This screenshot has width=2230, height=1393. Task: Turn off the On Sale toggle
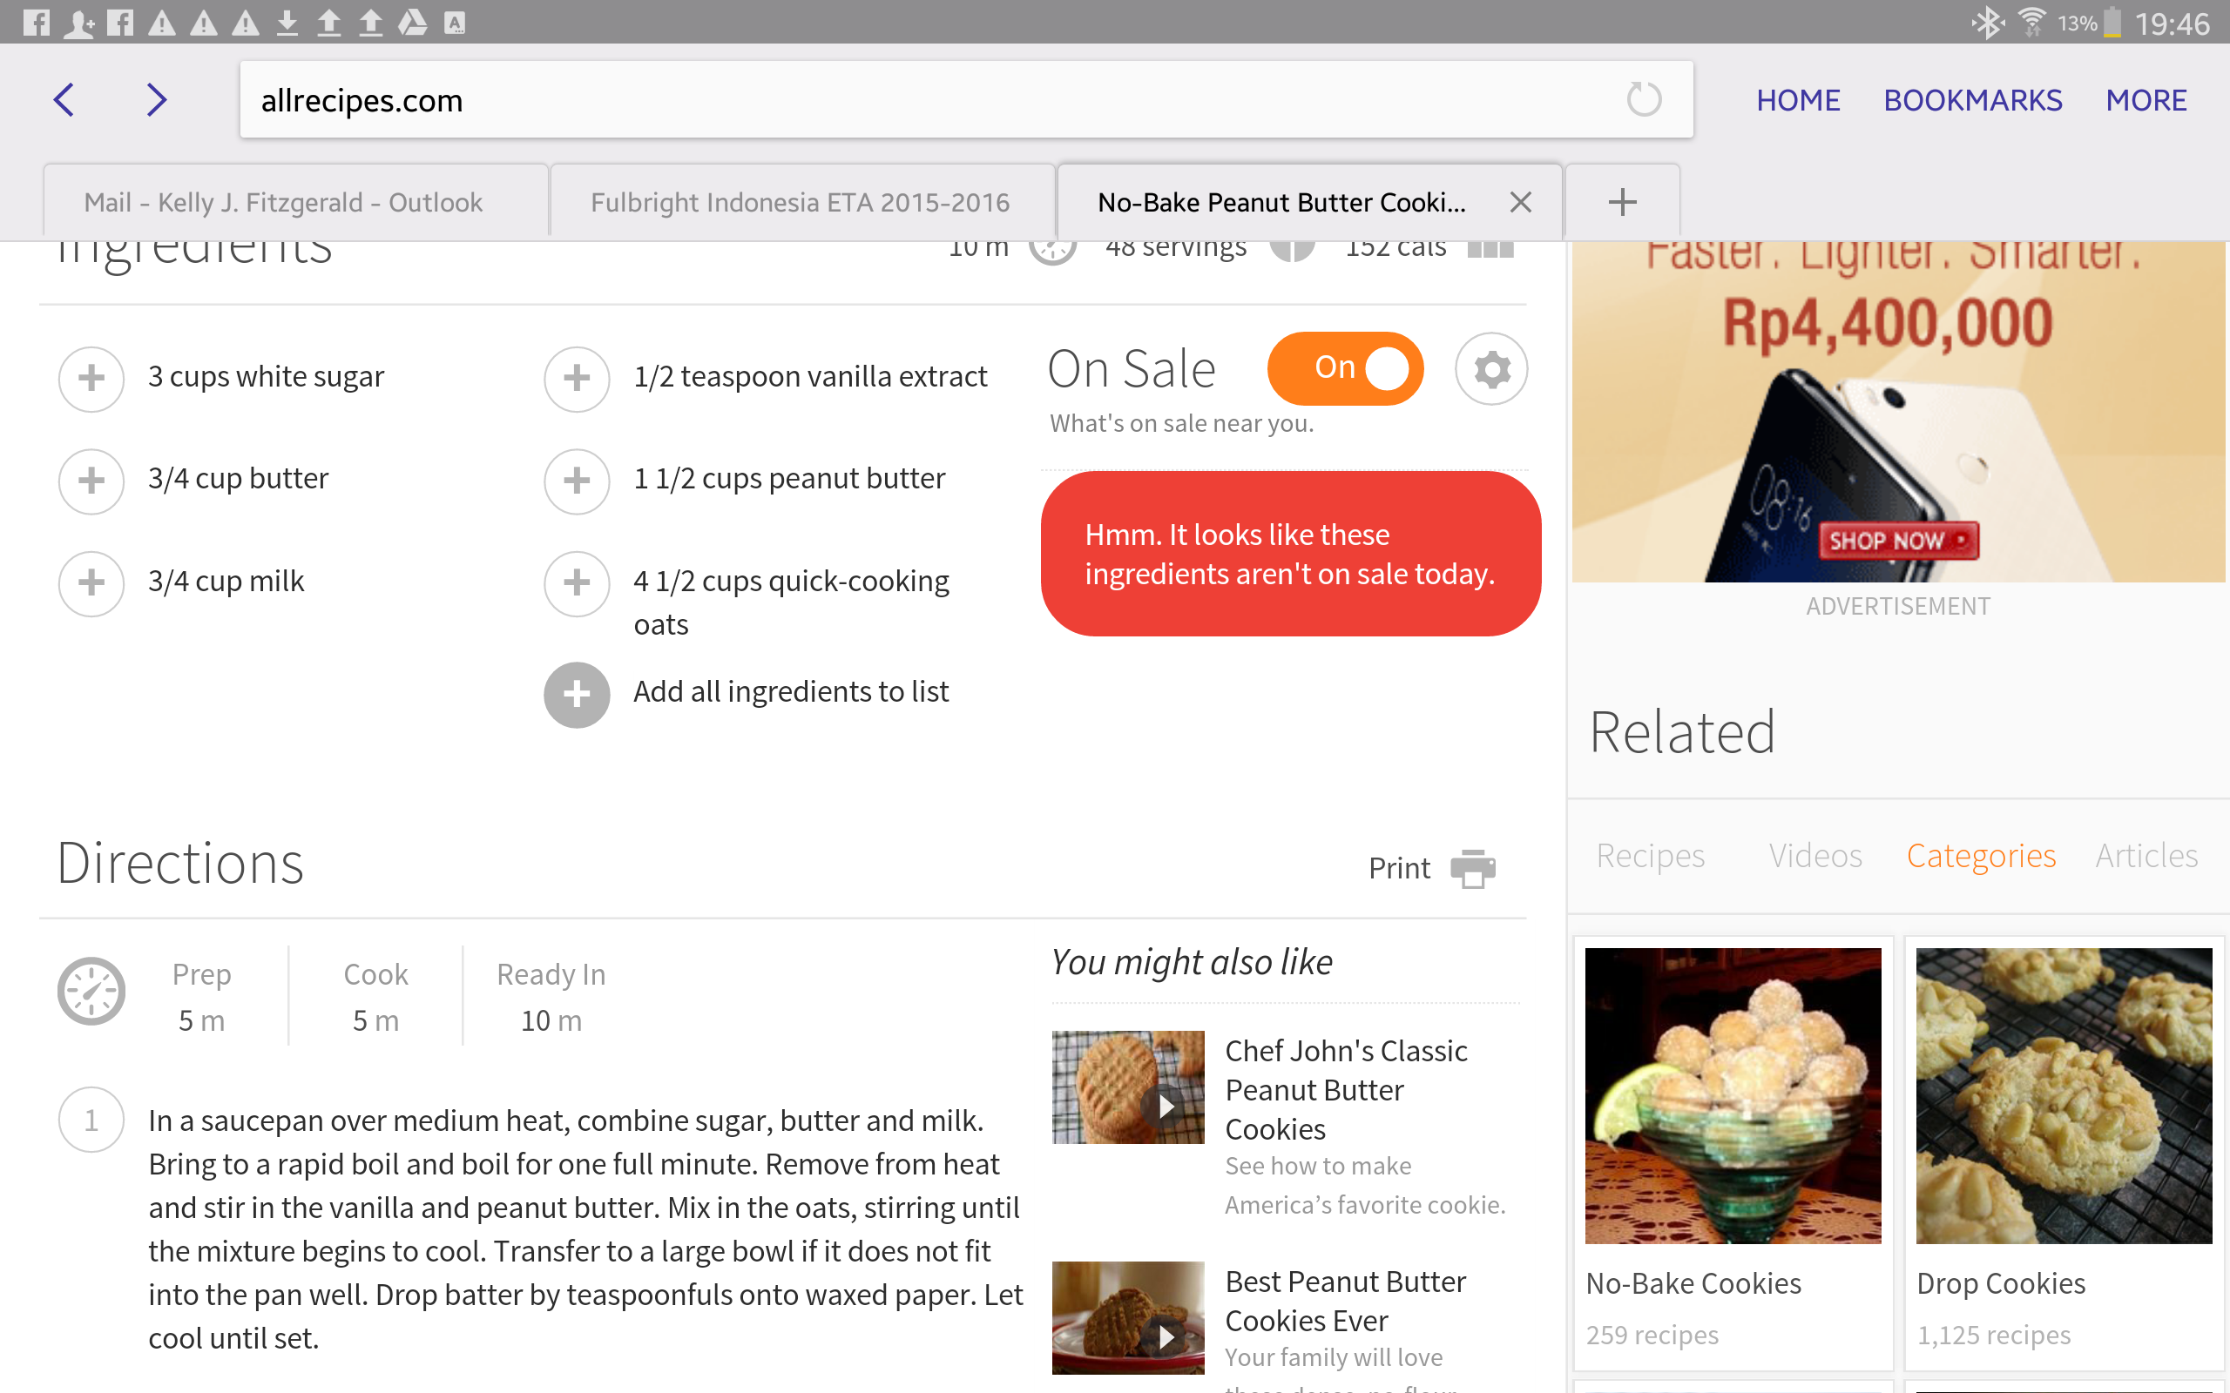click(x=1345, y=368)
